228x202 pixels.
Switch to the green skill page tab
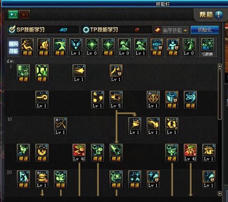(x=13, y=15)
